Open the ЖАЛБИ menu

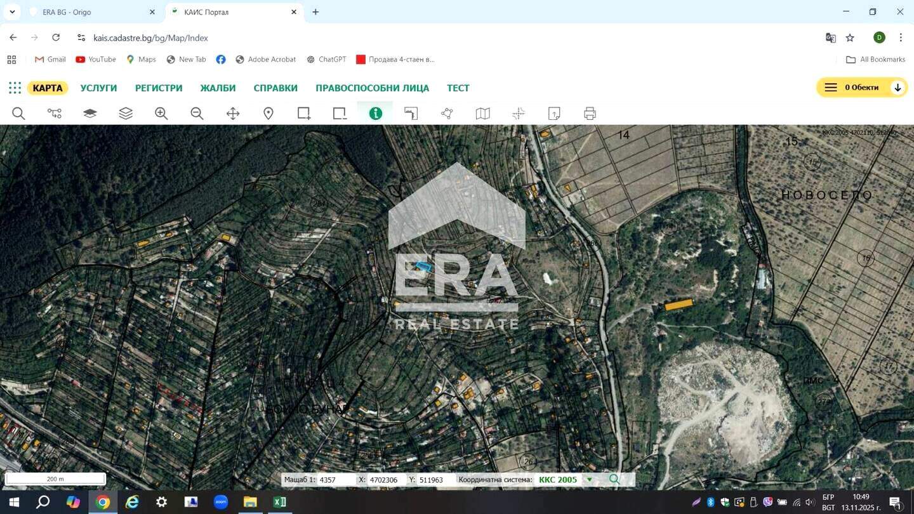tap(218, 88)
